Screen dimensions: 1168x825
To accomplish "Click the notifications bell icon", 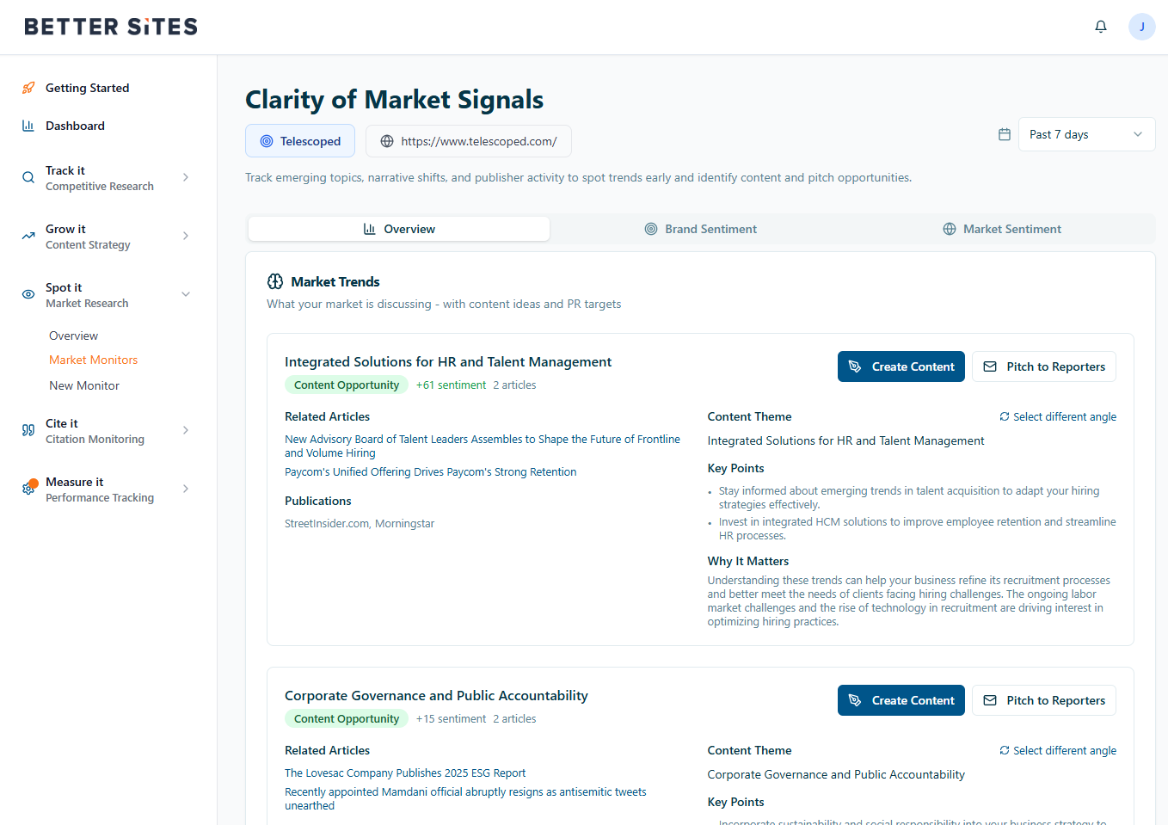I will (x=1100, y=27).
